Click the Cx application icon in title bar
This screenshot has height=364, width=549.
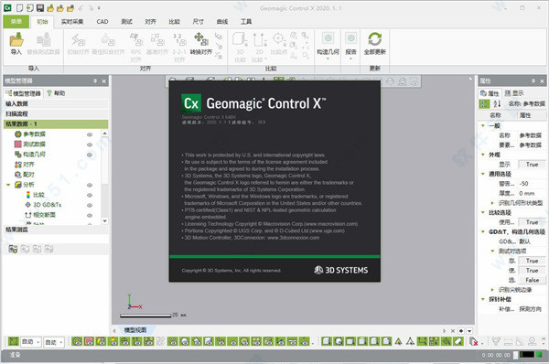point(7,7)
